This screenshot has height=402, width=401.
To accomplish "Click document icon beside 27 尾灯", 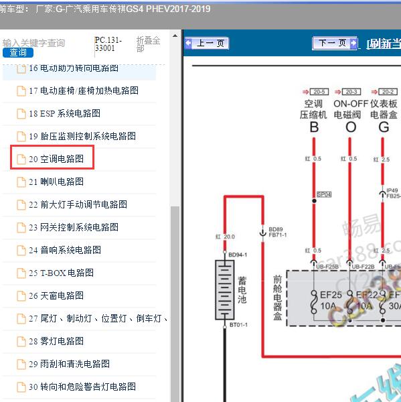I will [21, 319].
